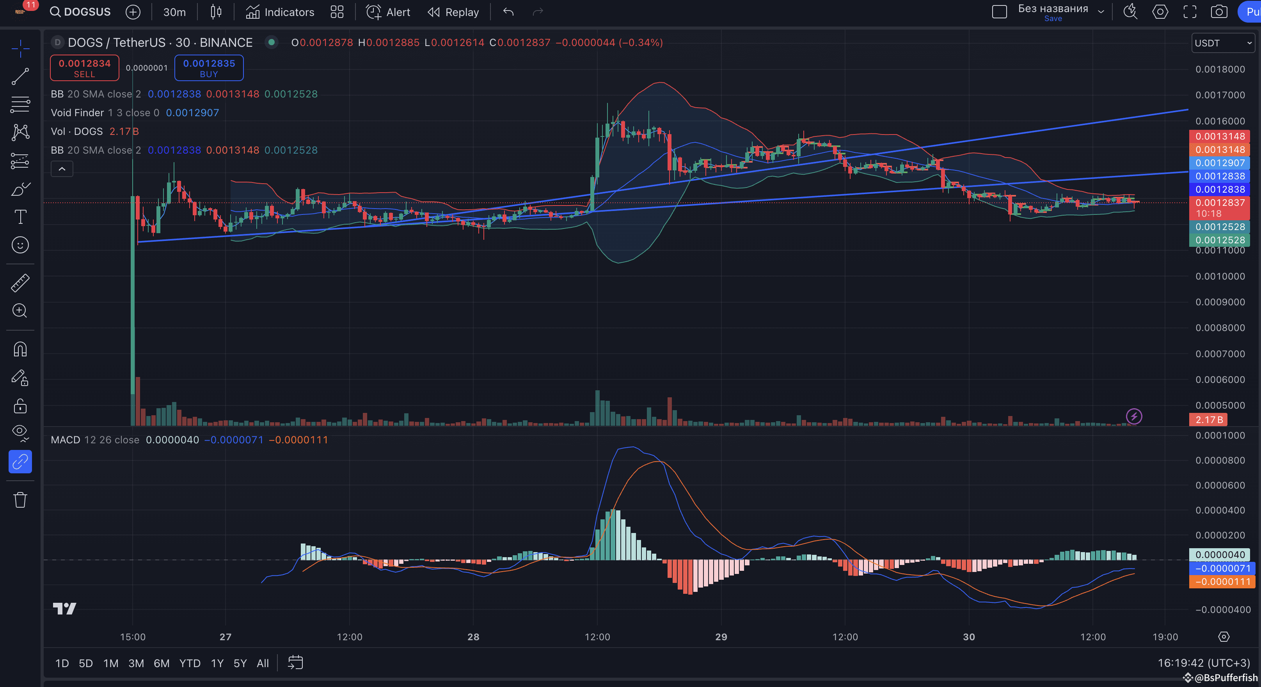Toggle magnet mode on
Viewport: 1261px width, 687px height.
[20, 349]
